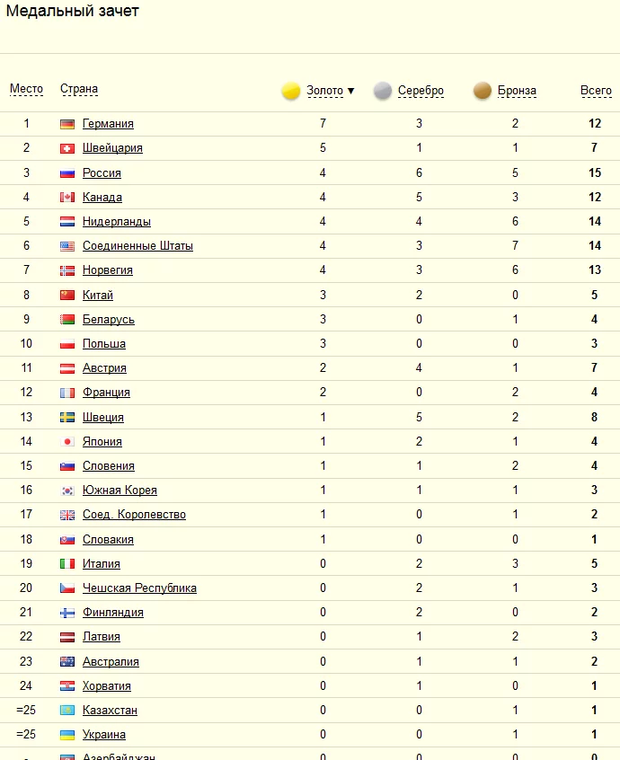Click the China flag icon
This screenshot has width=620, height=760.
tap(67, 296)
